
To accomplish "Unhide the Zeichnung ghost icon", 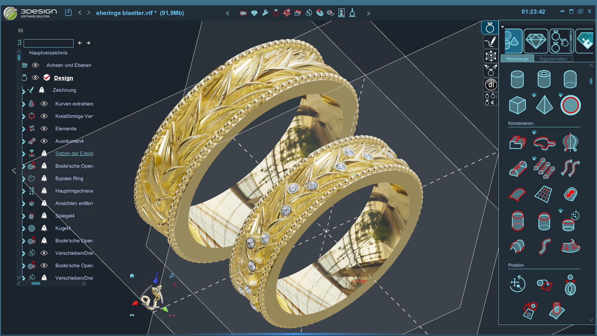I will coord(41,90).
